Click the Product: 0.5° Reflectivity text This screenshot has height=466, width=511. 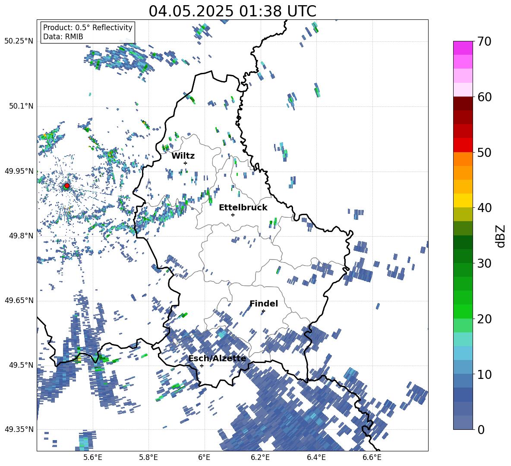(x=88, y=28)
